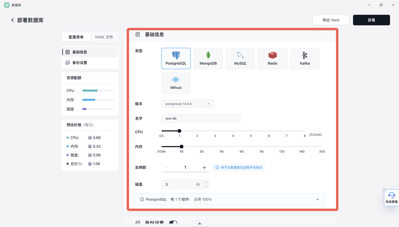Click the info icon in single-node notice

(x=217, y=168)
